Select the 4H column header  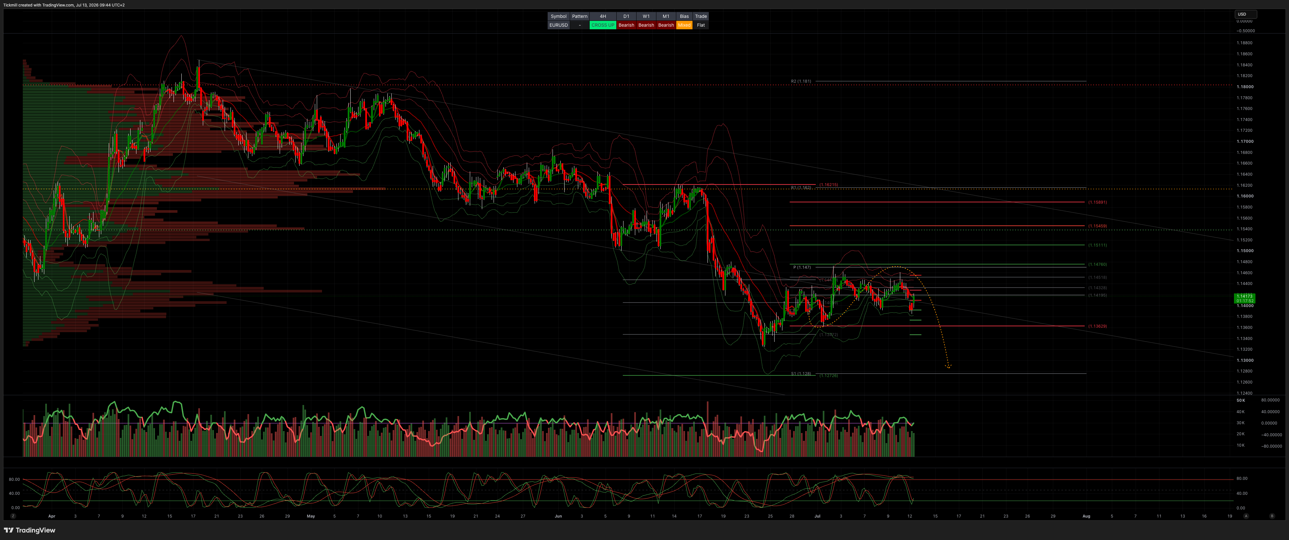602,17
